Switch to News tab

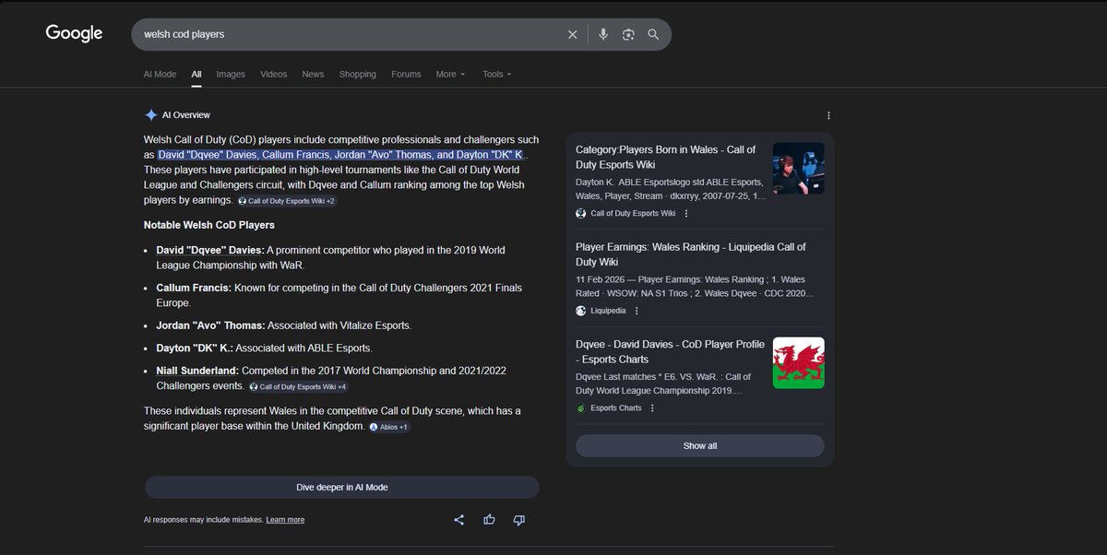[313, 74]
